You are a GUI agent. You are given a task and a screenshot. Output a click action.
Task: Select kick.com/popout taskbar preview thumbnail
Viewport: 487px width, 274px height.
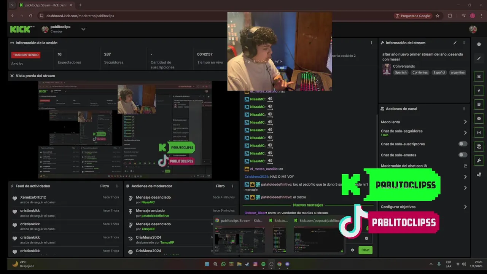click(x=318, y=239)
